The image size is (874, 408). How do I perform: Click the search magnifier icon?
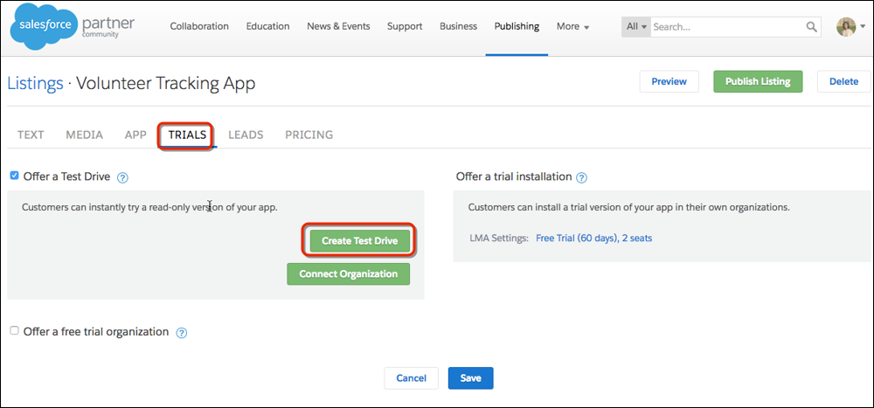pos(811,27)
